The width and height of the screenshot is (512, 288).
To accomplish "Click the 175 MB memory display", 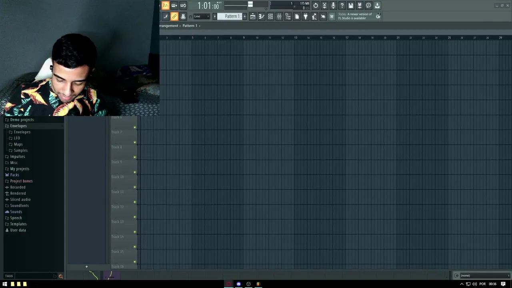I will tap(304, 4).
